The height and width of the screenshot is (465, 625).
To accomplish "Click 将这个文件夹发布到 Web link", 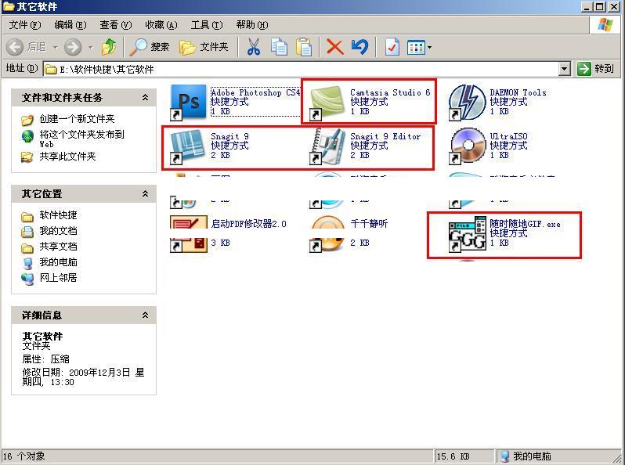I will (x=81, y=139).
